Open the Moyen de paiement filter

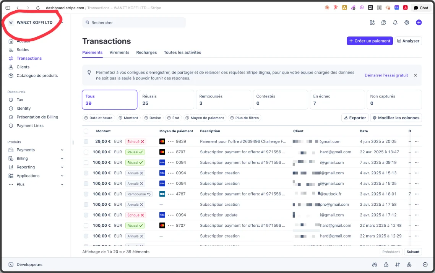pos(205,118)
